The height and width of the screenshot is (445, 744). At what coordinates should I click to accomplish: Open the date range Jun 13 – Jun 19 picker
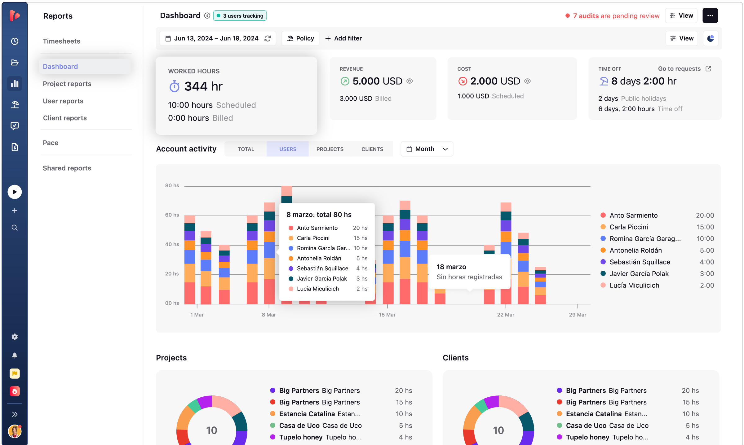pos(218,38)
